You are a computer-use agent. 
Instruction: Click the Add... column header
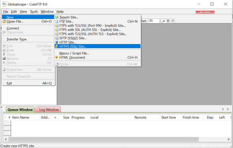pyautogui.click(x=45, y=117)
